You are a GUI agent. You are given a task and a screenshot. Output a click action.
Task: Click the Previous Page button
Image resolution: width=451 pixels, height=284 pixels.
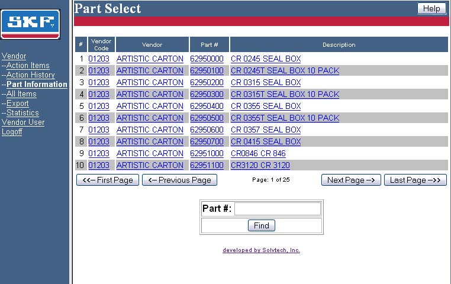(179, 180)
